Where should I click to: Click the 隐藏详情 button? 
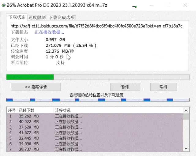pyautogui.click(x=36, y=87)
